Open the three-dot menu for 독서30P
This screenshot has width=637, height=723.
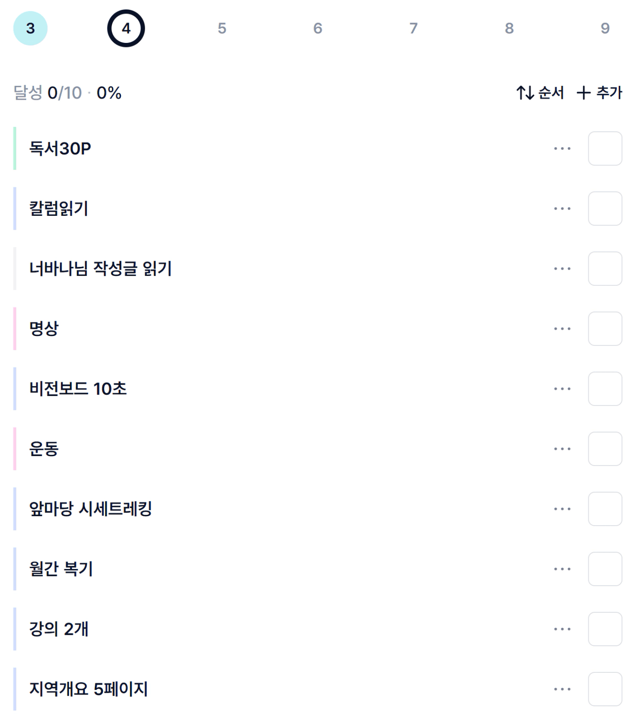point(562,149)
